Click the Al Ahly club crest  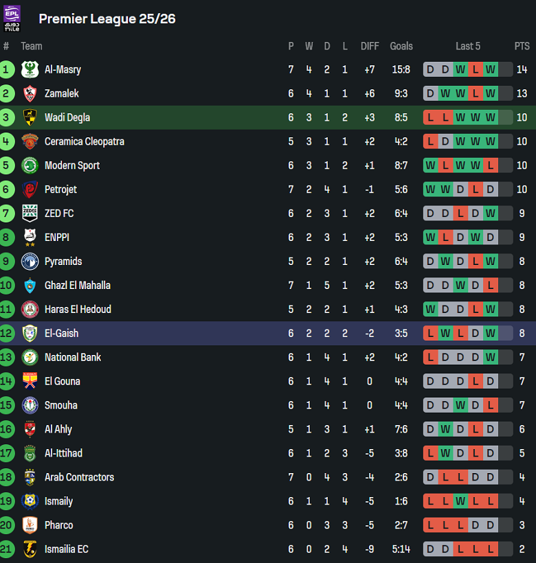pyautogui.click(x=30, y=429)
